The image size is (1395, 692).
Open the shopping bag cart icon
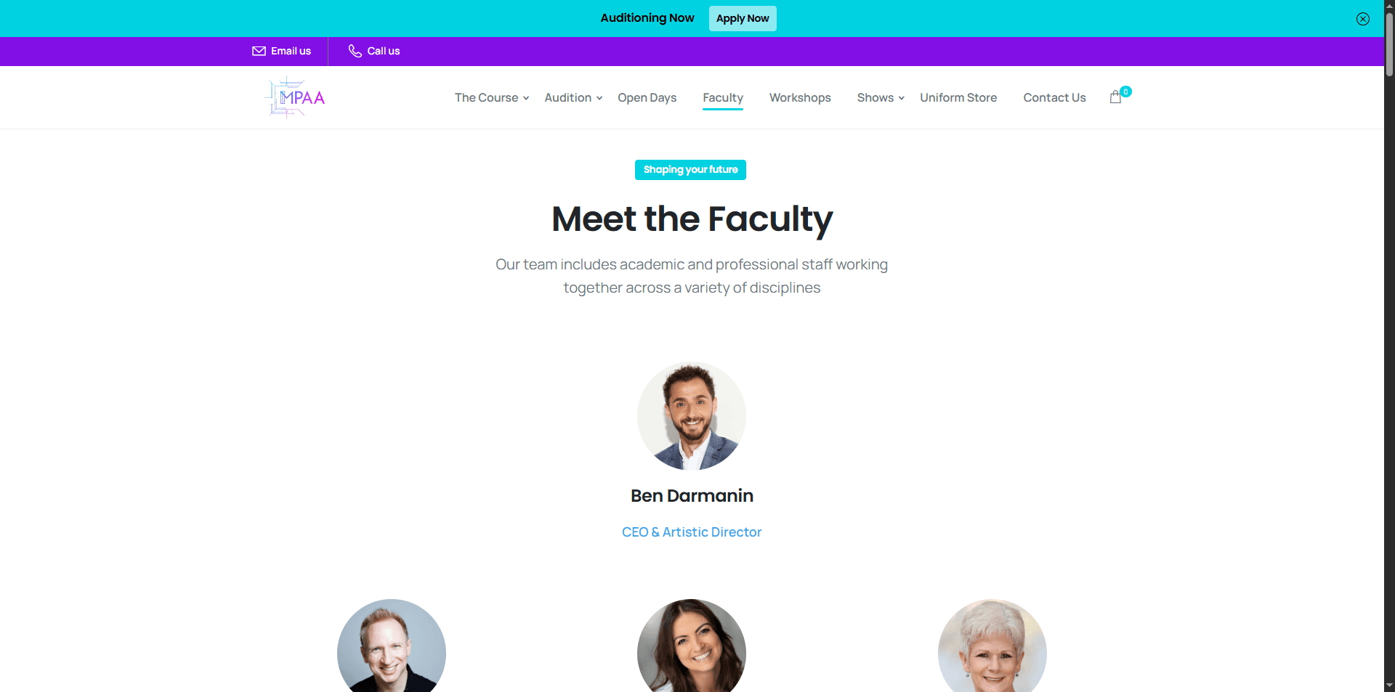click(x=1115, y=97)
